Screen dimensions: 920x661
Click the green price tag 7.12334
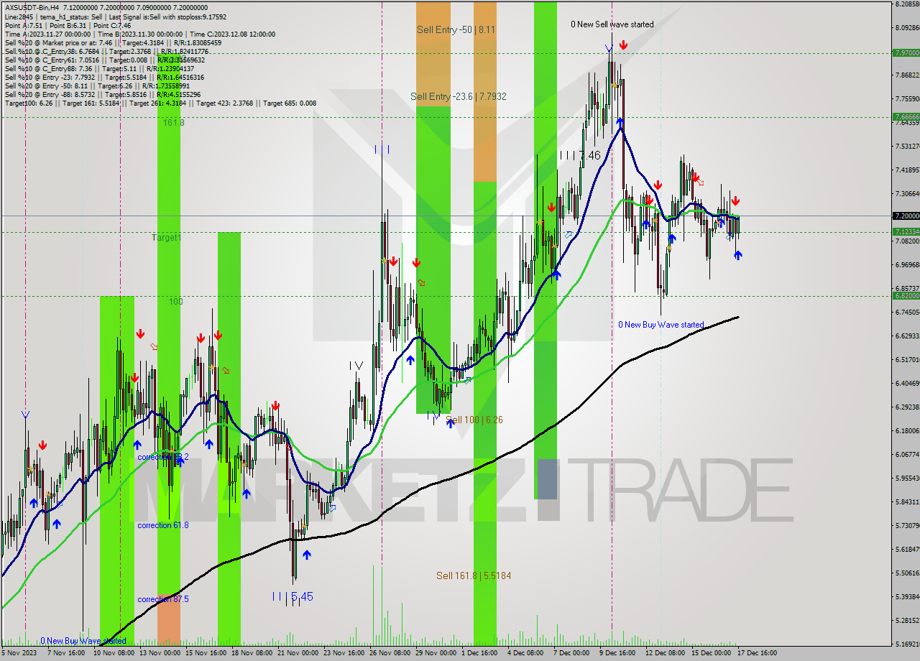coord(906,231)
